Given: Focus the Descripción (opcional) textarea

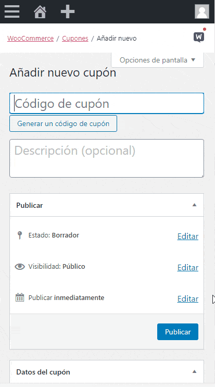Looking at the screenshot, I should pyautogui.click(x=107, y=158).
